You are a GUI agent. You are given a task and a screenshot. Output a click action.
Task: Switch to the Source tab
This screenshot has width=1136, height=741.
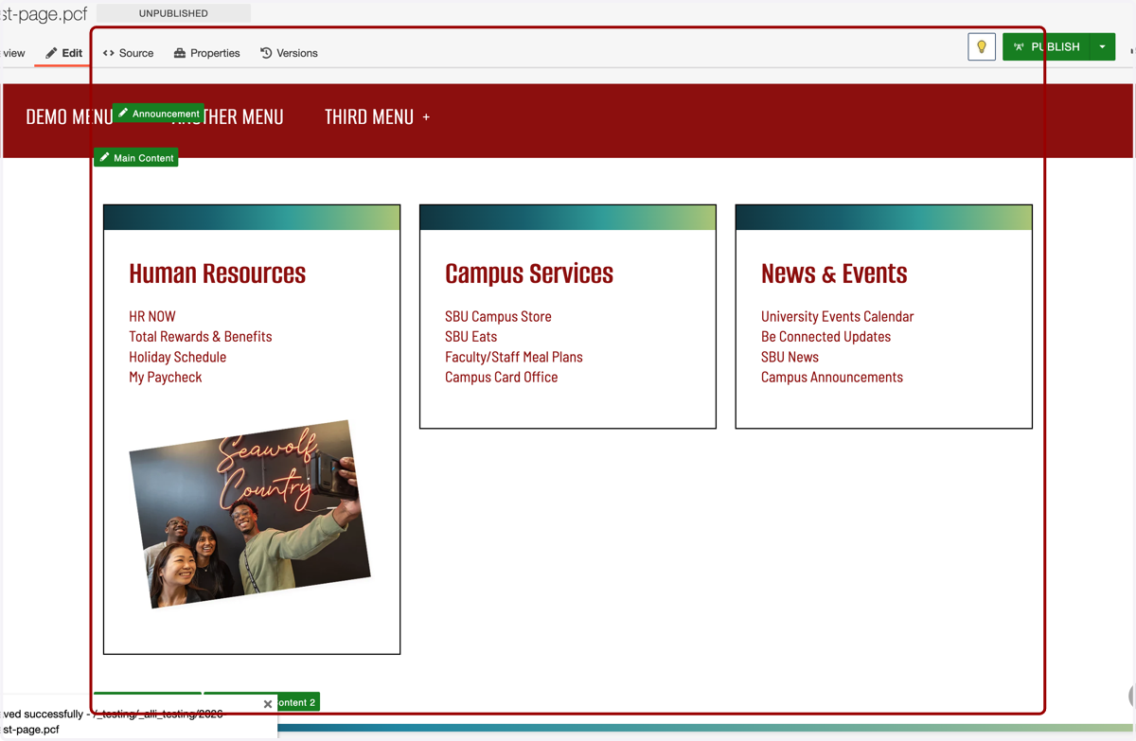(x=128, y=53)
